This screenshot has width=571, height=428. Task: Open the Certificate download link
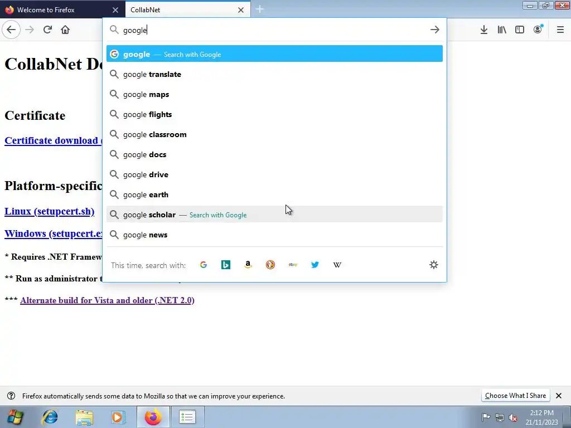(53, 140)
